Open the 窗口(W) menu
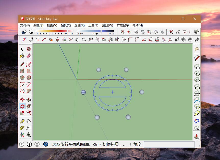Screen dimensions: 220x160 [x=107, y=25]
